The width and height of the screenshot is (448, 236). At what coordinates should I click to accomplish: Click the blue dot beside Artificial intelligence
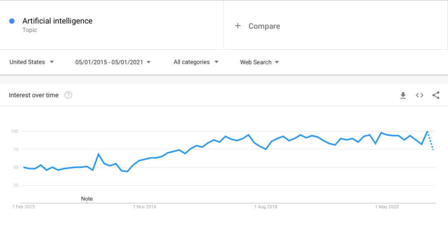click(12, 21)
